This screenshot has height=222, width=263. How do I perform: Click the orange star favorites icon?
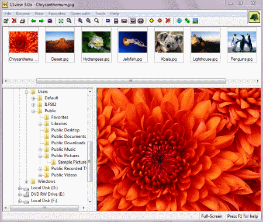[x=160, y=20]
